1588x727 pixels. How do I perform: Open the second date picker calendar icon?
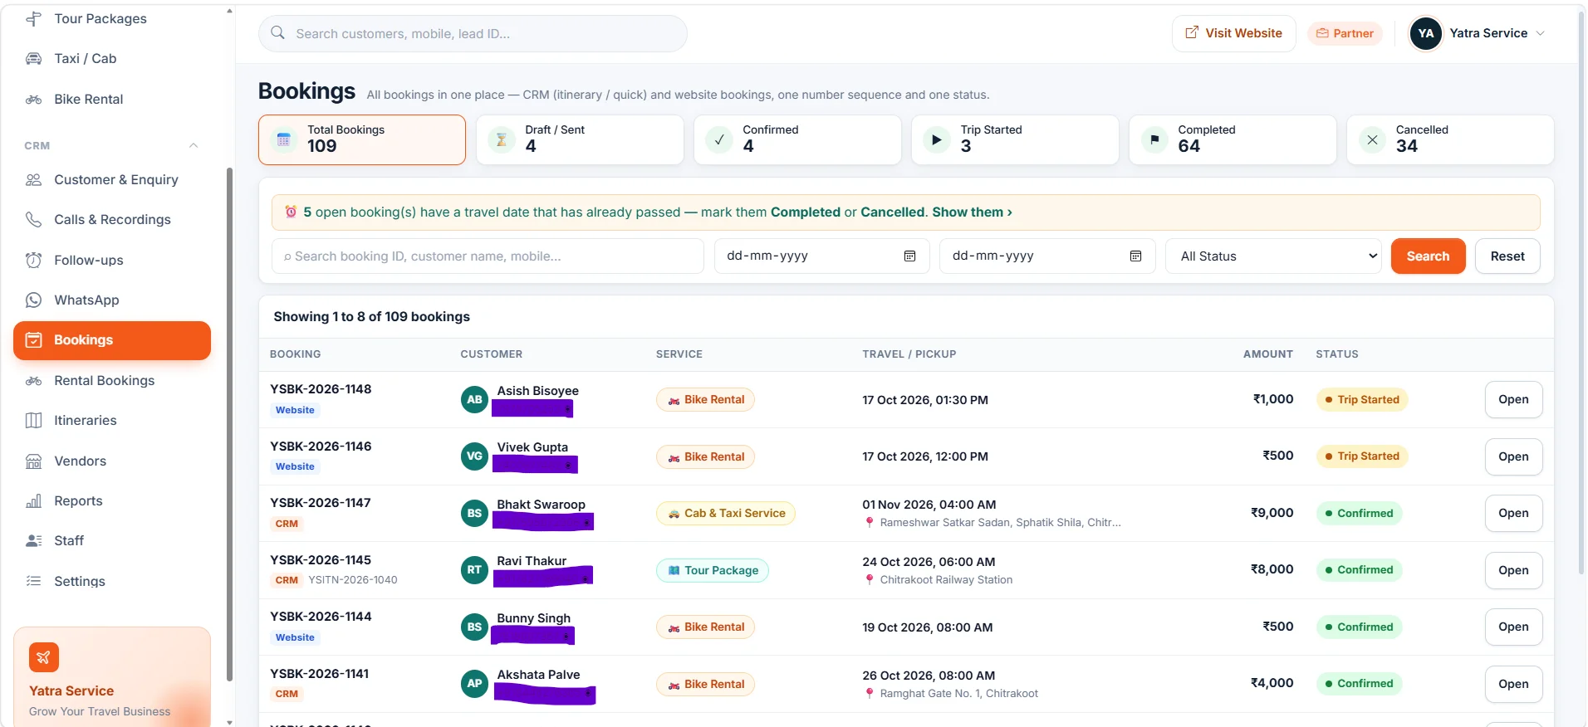pos(1135,256)
